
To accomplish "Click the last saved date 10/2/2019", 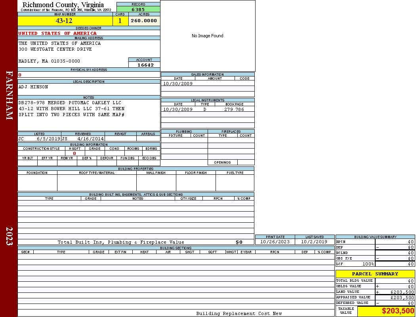I will 314,242.
